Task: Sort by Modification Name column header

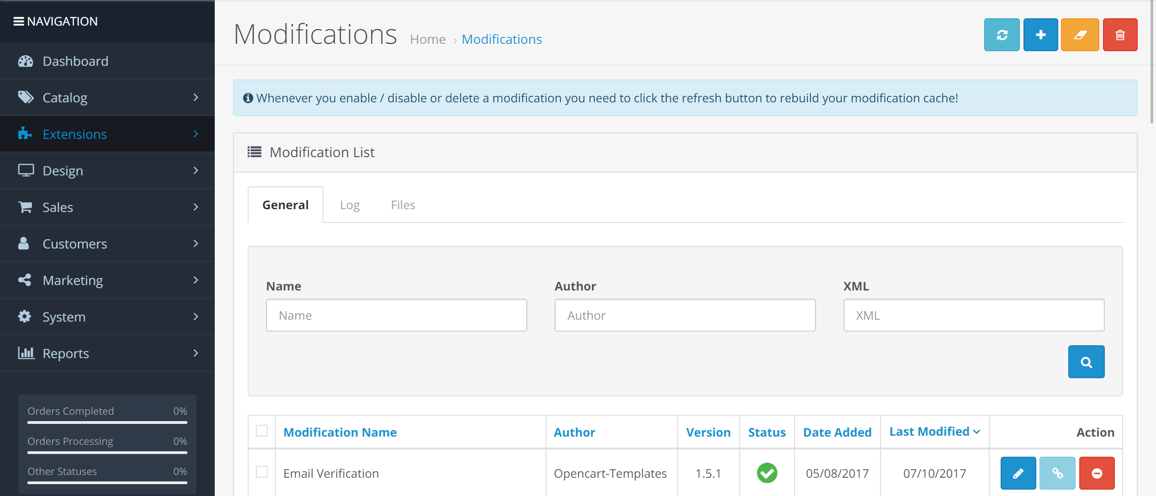Action: tap(340, 432)
